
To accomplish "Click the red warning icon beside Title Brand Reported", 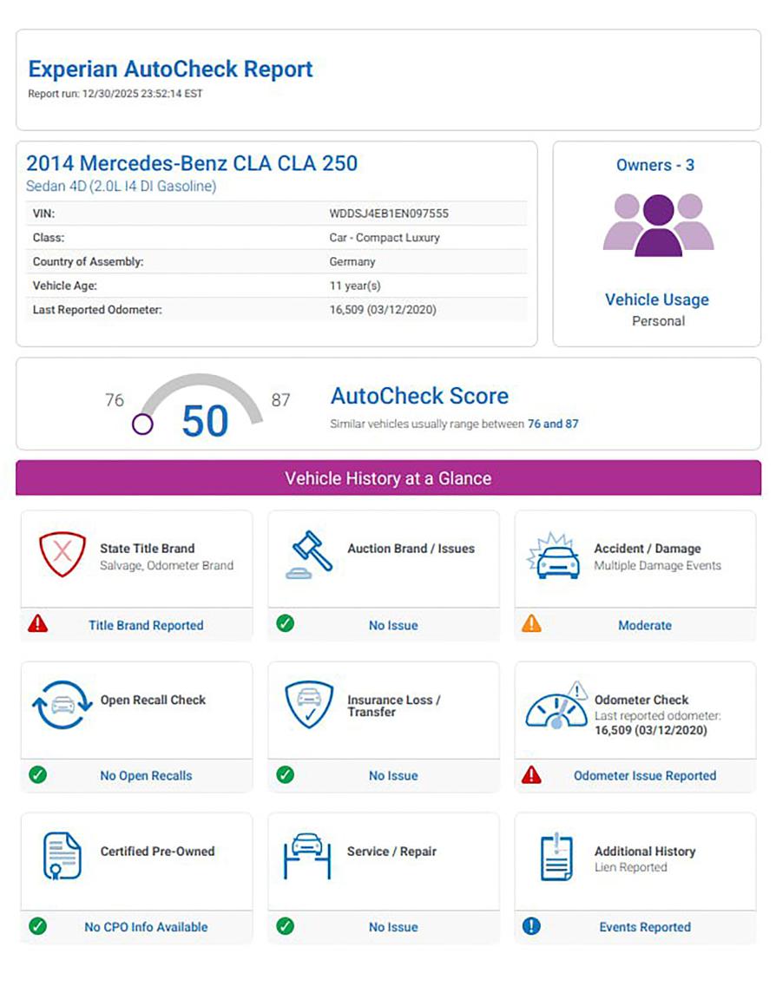I will [38, 624].
